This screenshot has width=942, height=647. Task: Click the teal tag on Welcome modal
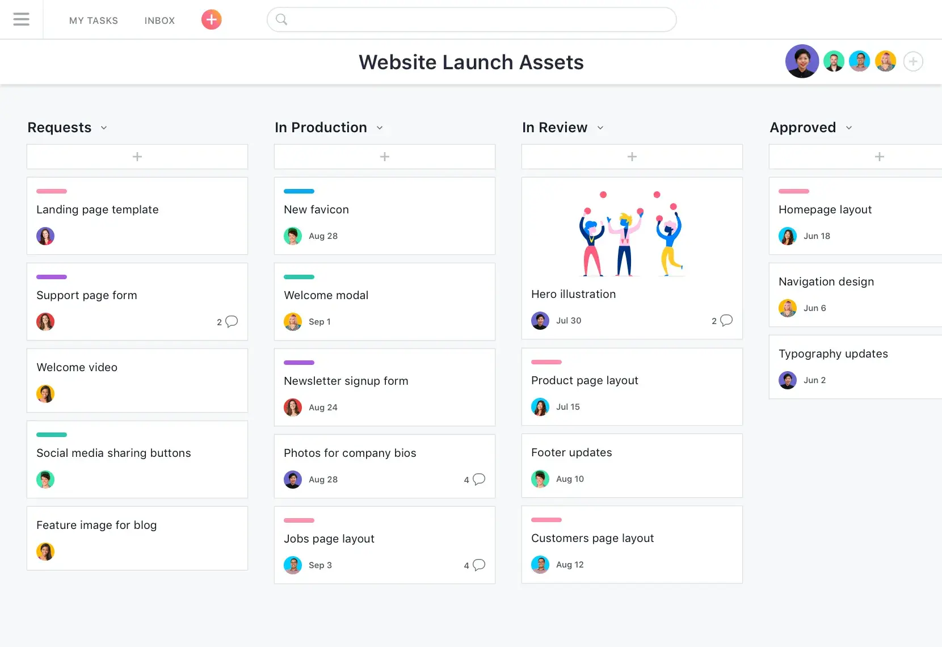click(x=299, y=277)
